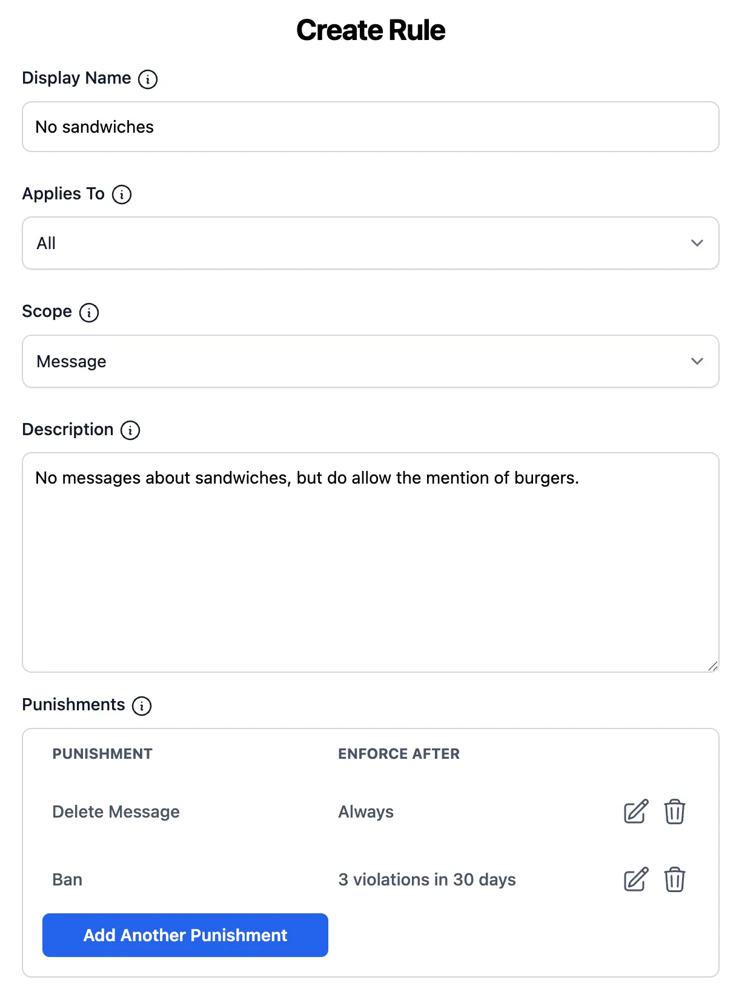Click the Display Name info icon
Image resolution: width=739 pixels, height=1000 pixels.
(148, 79)
